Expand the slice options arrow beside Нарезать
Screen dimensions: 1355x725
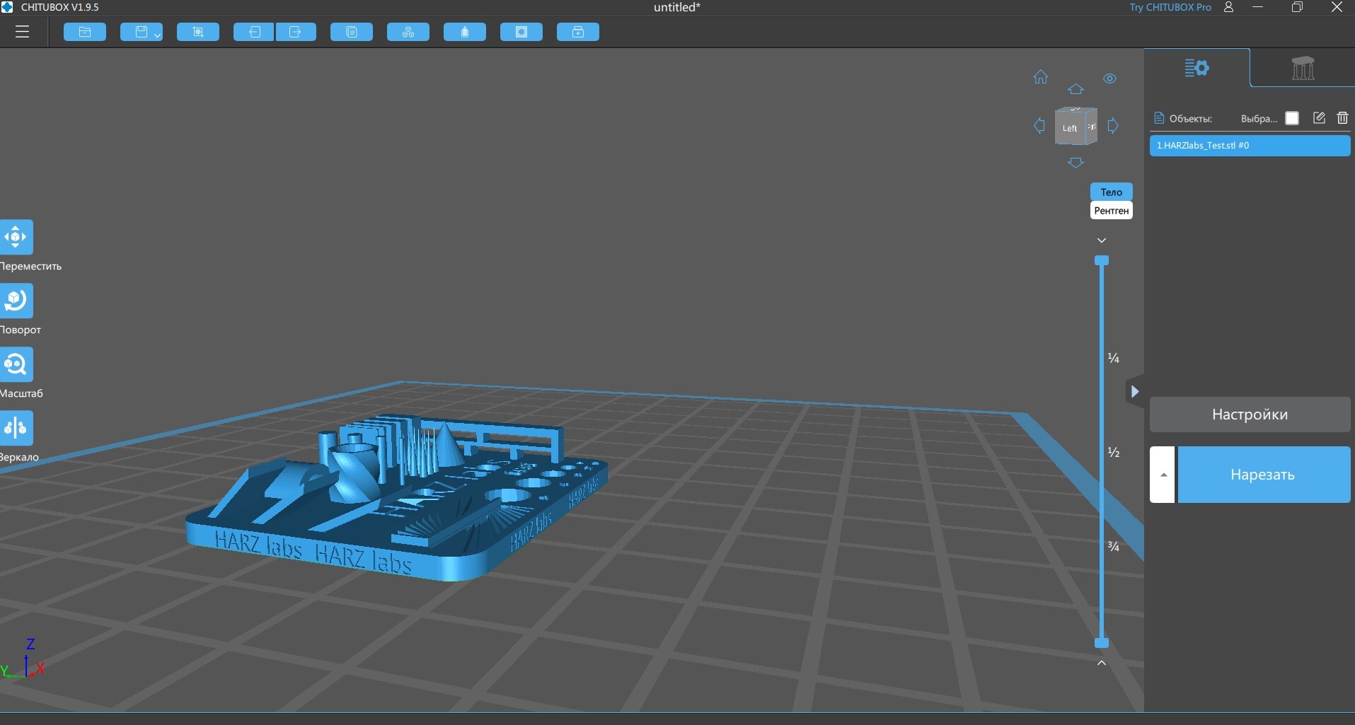coord(1162,475)
